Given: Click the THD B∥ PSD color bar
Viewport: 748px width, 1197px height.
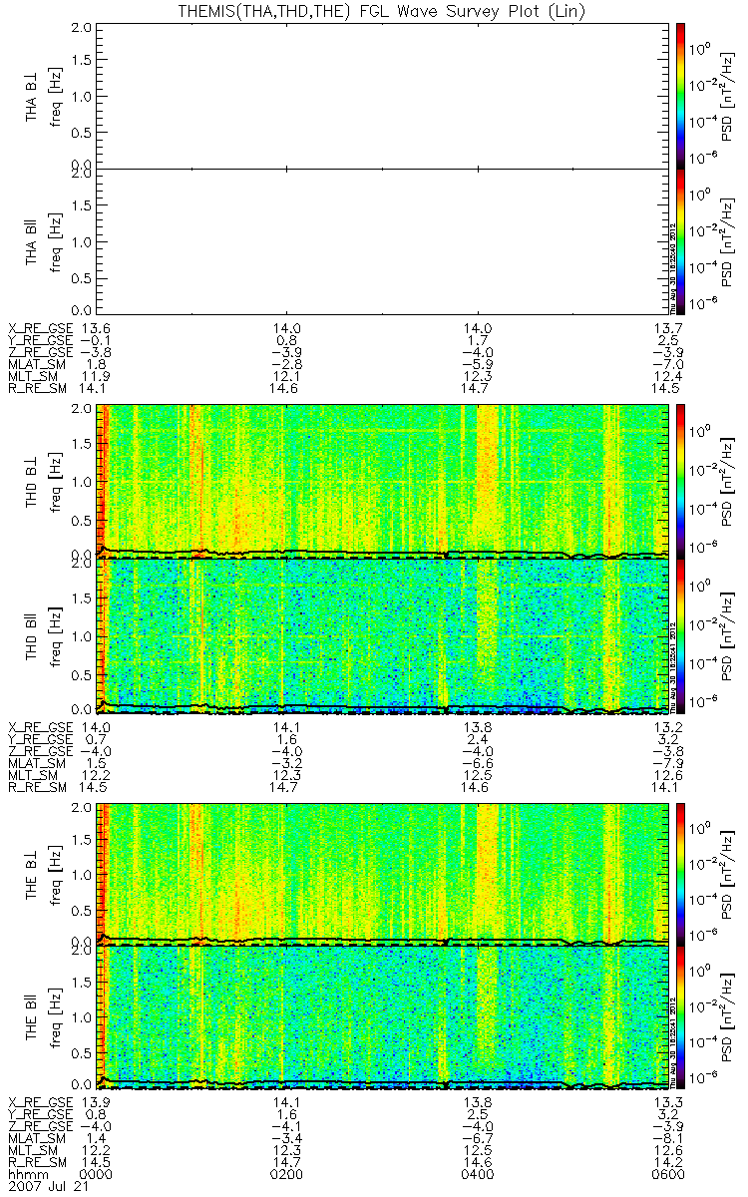Looking at the screenshot, I should (x=680, y=635).
